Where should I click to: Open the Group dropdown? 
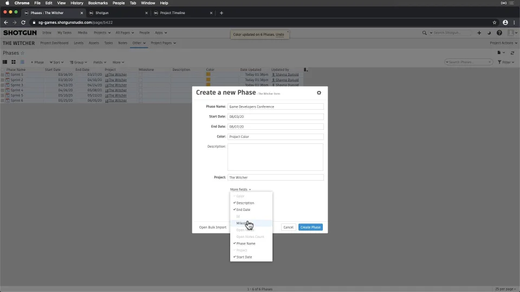click(79, 62)
